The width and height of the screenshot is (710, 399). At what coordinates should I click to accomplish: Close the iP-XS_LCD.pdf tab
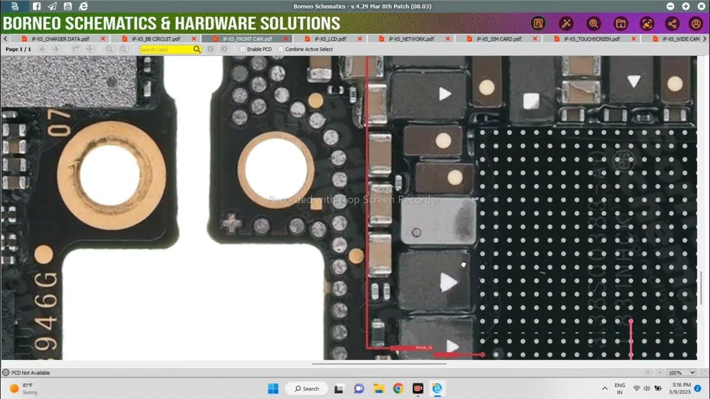pos(360,39)
